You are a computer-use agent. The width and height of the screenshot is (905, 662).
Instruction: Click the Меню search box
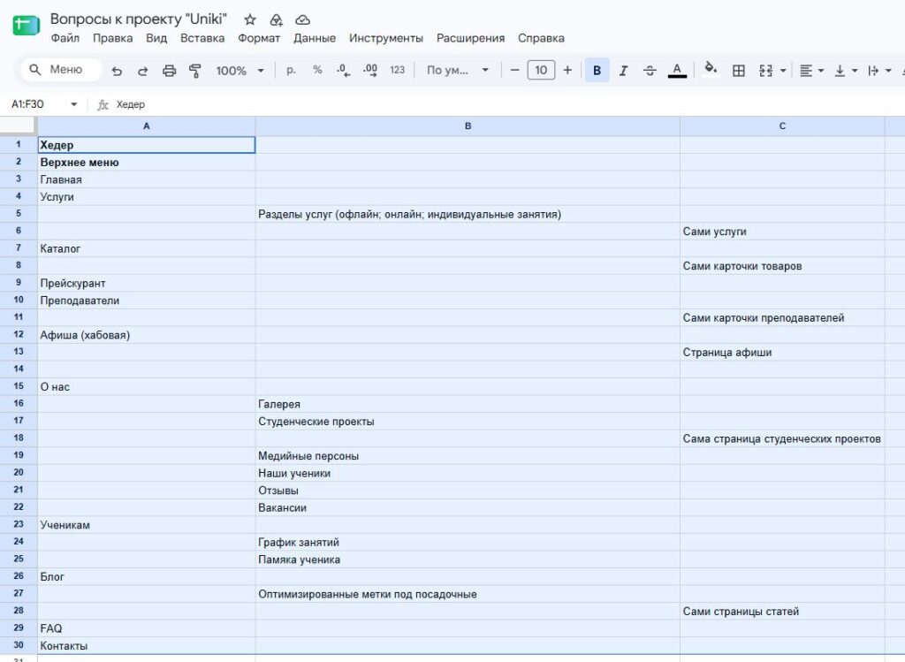point(61,70)
